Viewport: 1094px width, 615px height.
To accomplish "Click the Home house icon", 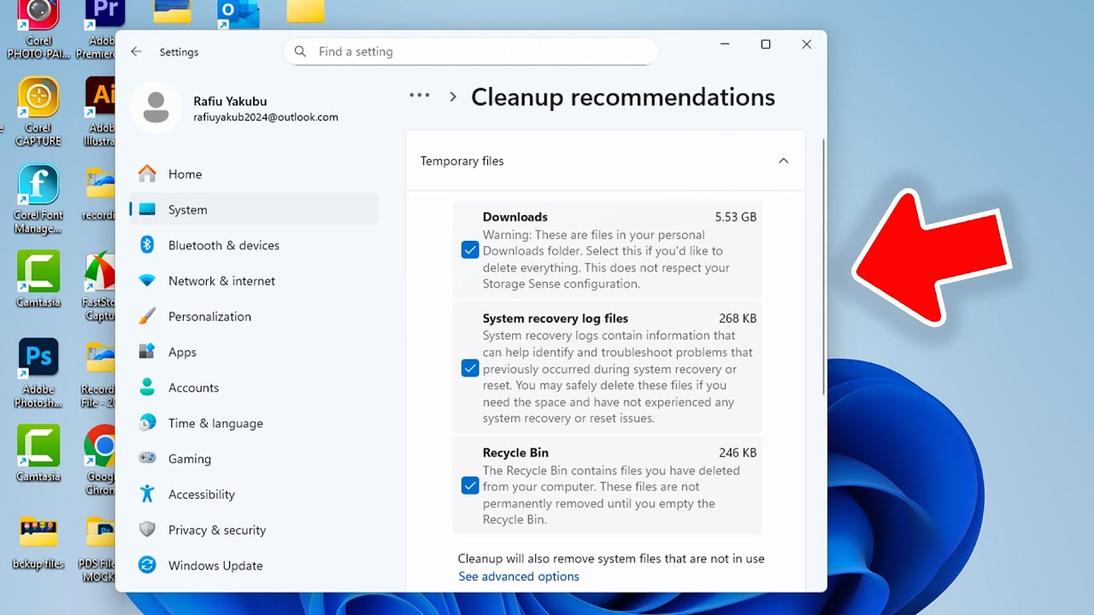I will 147,173.
